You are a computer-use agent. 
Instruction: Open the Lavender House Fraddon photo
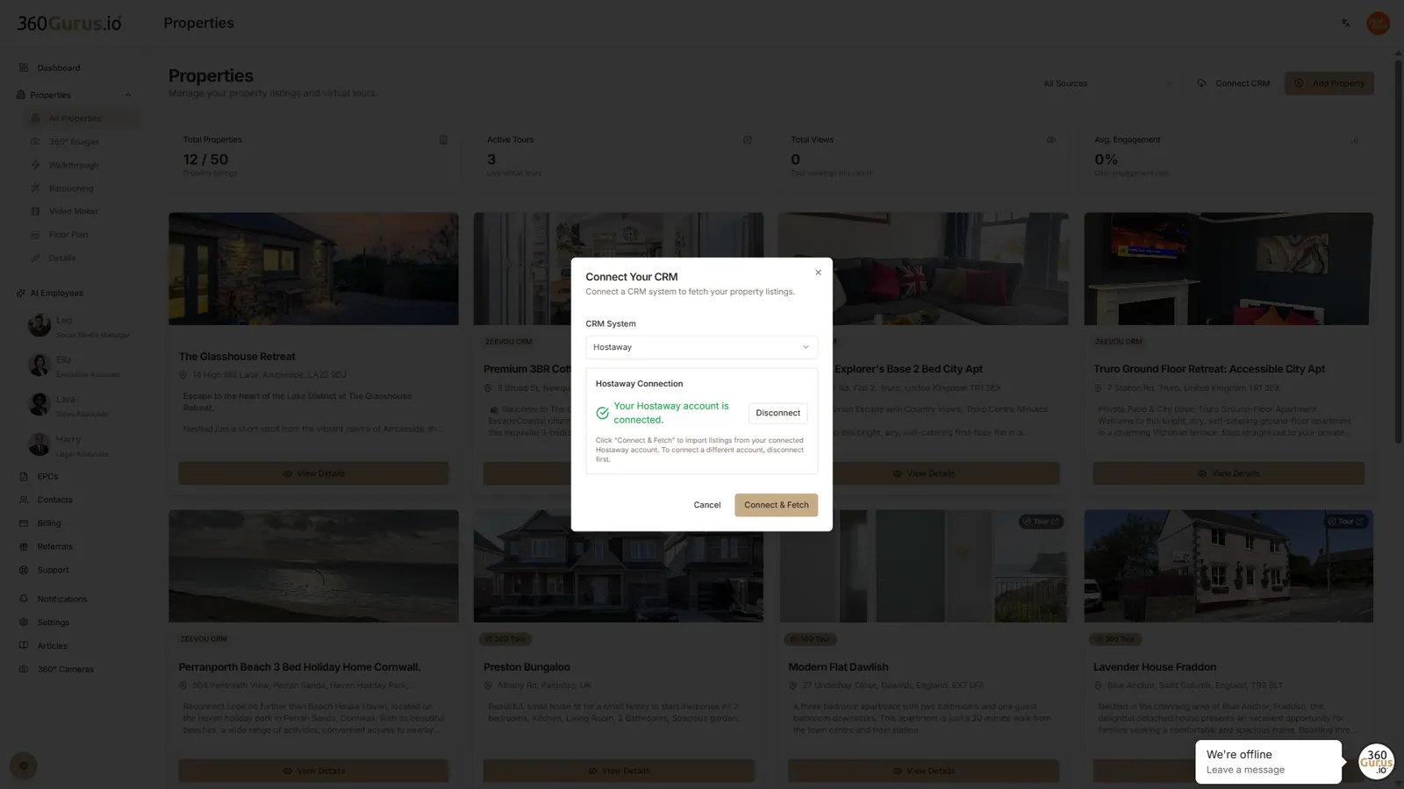coord(1228,566)
